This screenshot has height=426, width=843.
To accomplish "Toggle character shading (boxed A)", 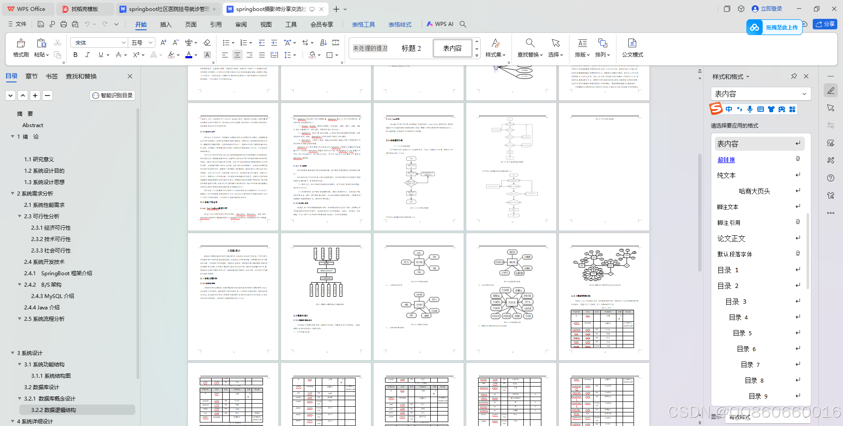I will tap(207, 55).
